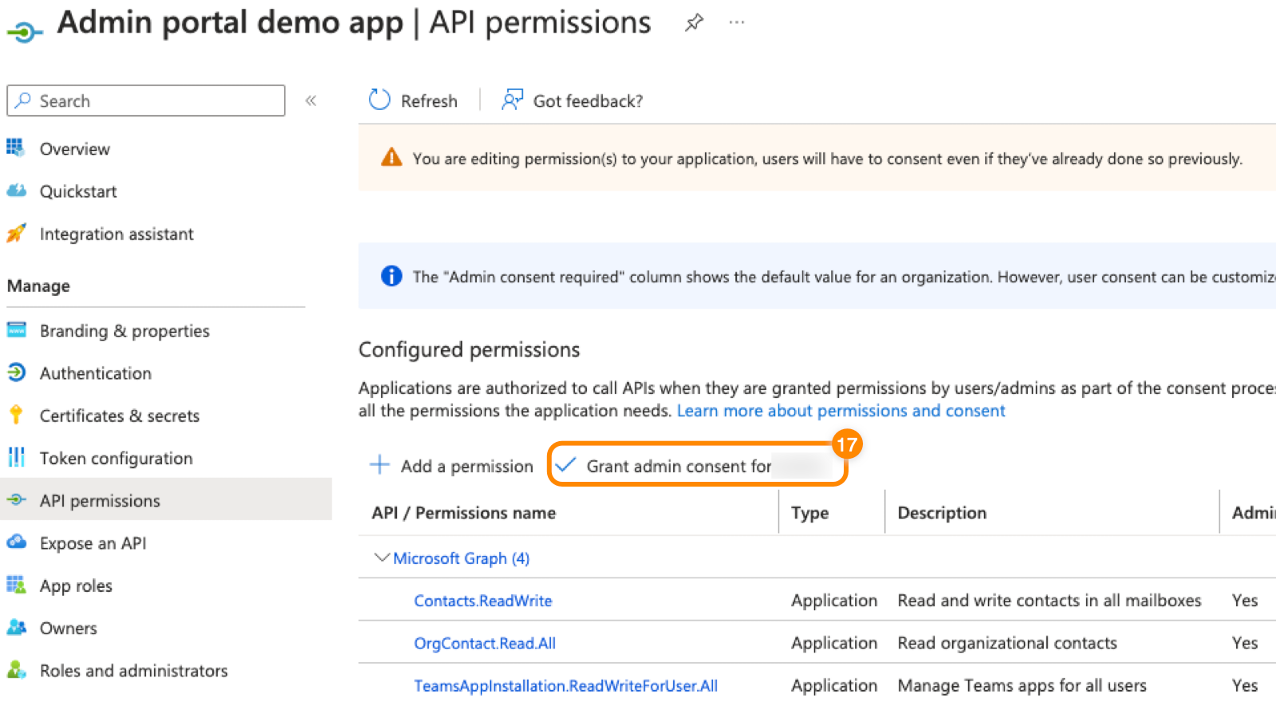Click Add a permission
This screenshot has width=1276, height=702.
click(x=452, y=466)
